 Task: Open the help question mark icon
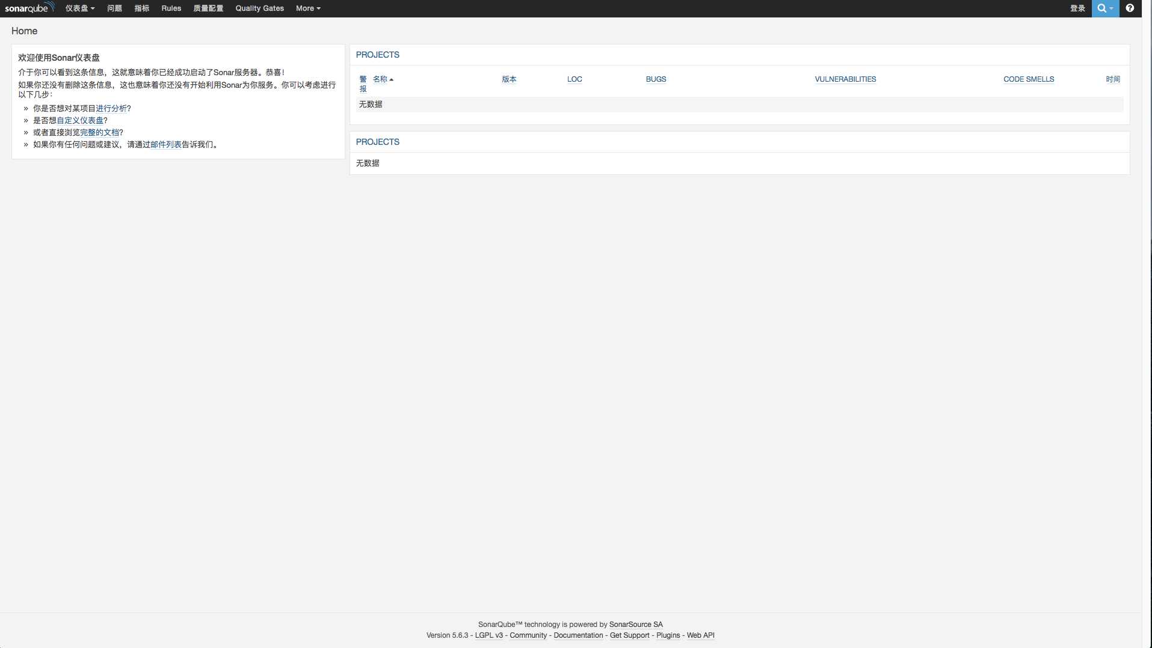tap(1130, 8)
